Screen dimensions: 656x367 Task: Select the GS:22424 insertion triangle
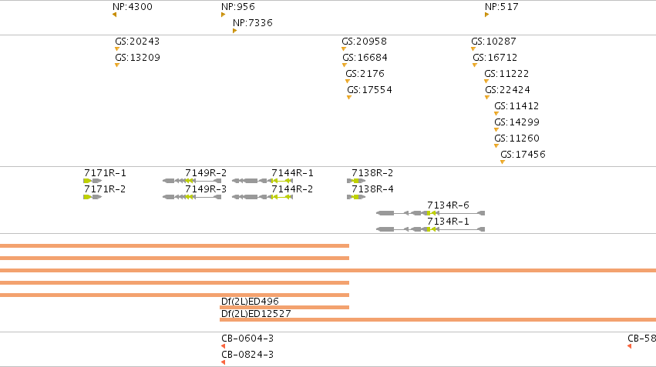[x=487, y=98]
